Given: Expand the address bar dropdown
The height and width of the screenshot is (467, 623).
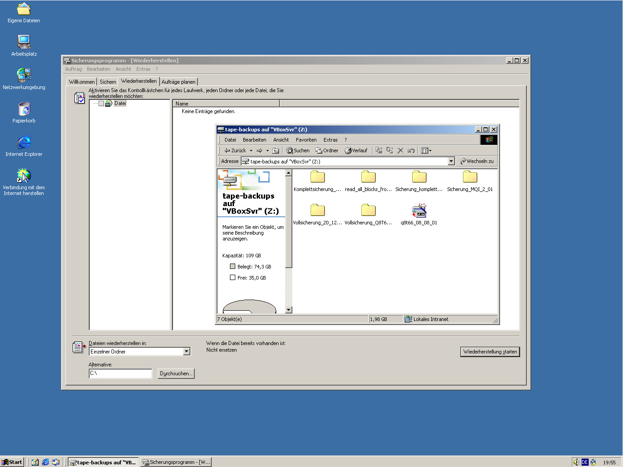Looking at the screenshot, I should (x=451, y=162).
